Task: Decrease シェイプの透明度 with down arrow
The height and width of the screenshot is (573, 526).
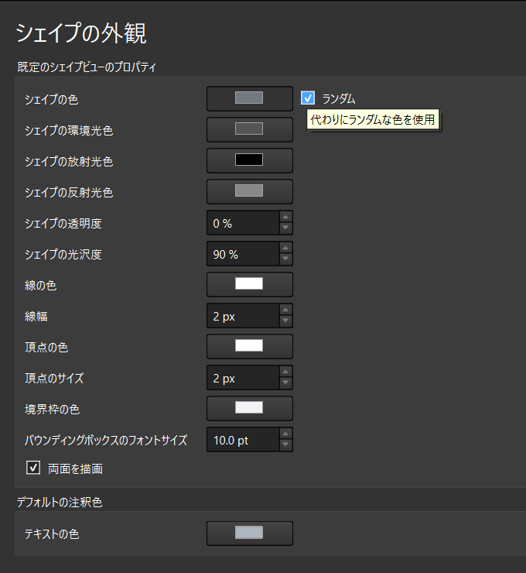Action: tap(285, 228)
